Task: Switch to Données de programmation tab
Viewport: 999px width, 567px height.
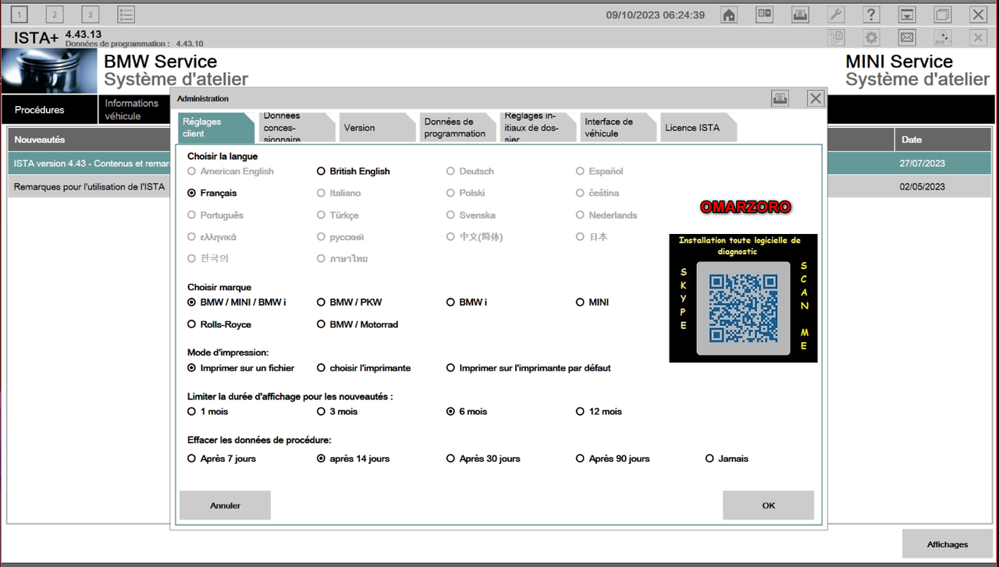Action: pos(457,128)
